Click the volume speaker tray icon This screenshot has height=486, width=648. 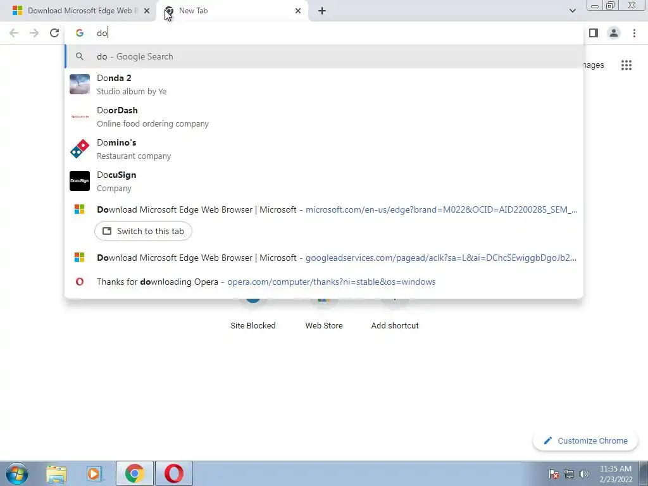pyautogui.click(x=584, y=474)
